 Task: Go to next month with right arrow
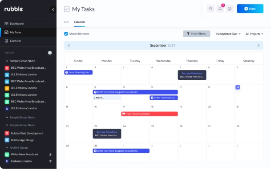point(259,46)
